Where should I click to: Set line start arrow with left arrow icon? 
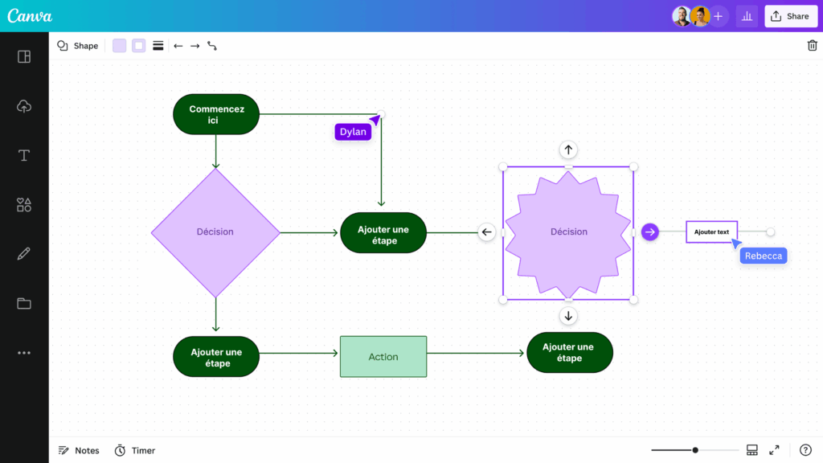coord(178,46)
